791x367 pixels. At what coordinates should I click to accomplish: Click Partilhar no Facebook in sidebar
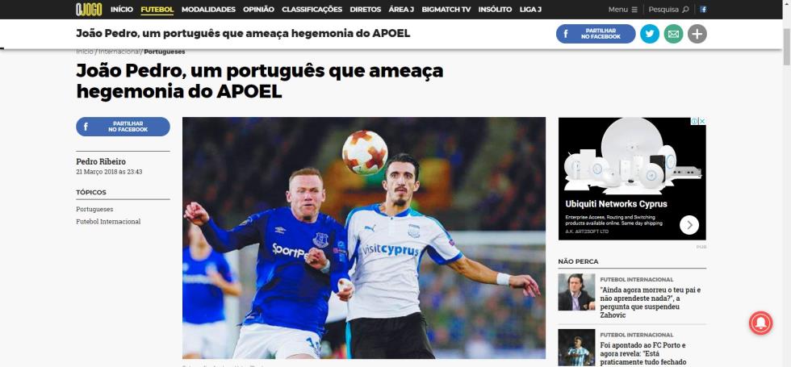[123, 127]
